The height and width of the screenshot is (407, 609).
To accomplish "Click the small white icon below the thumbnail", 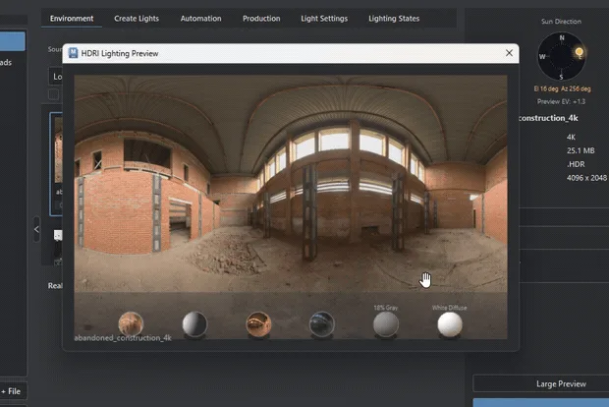I will point(58,235).
